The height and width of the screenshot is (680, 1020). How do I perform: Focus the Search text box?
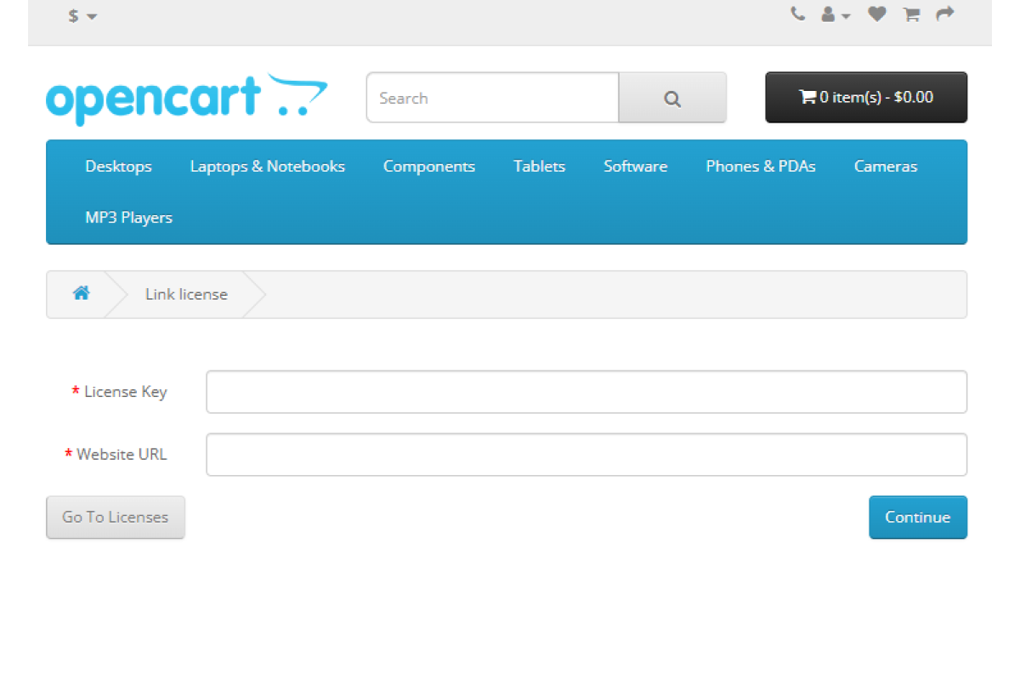click(492, 99)
